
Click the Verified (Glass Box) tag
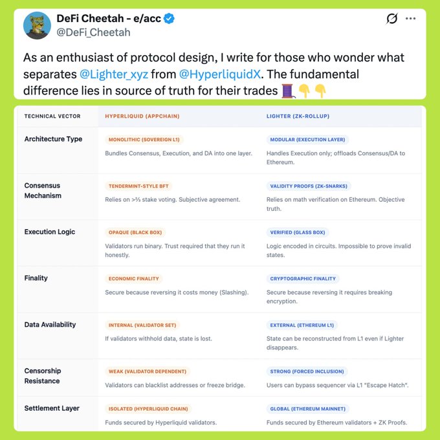pos(297,232)
